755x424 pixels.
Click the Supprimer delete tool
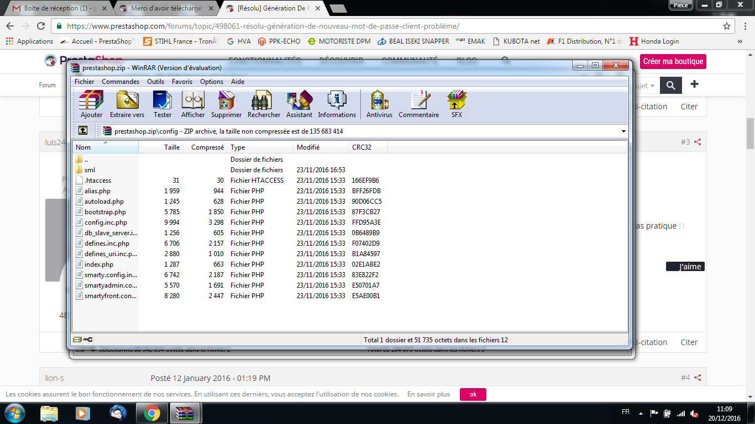coord(226,104)
